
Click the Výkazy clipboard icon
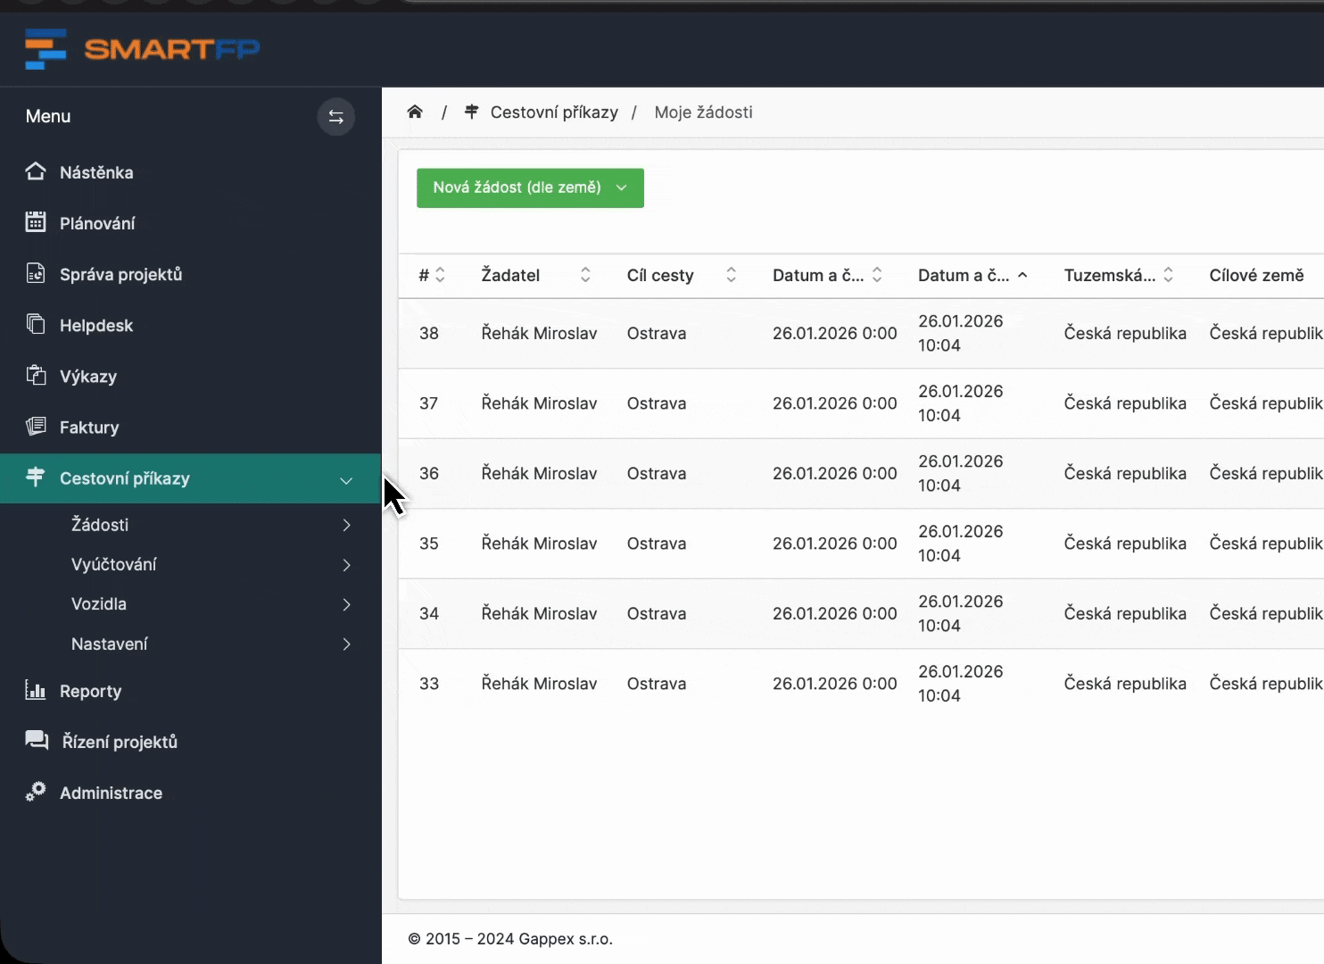click(36, 376)
